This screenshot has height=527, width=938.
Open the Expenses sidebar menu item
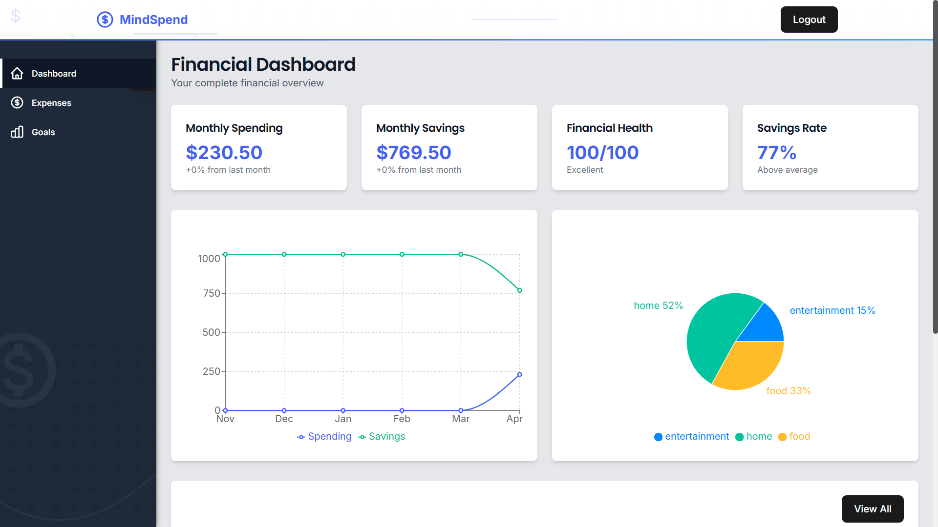click(x=51, y=103)
